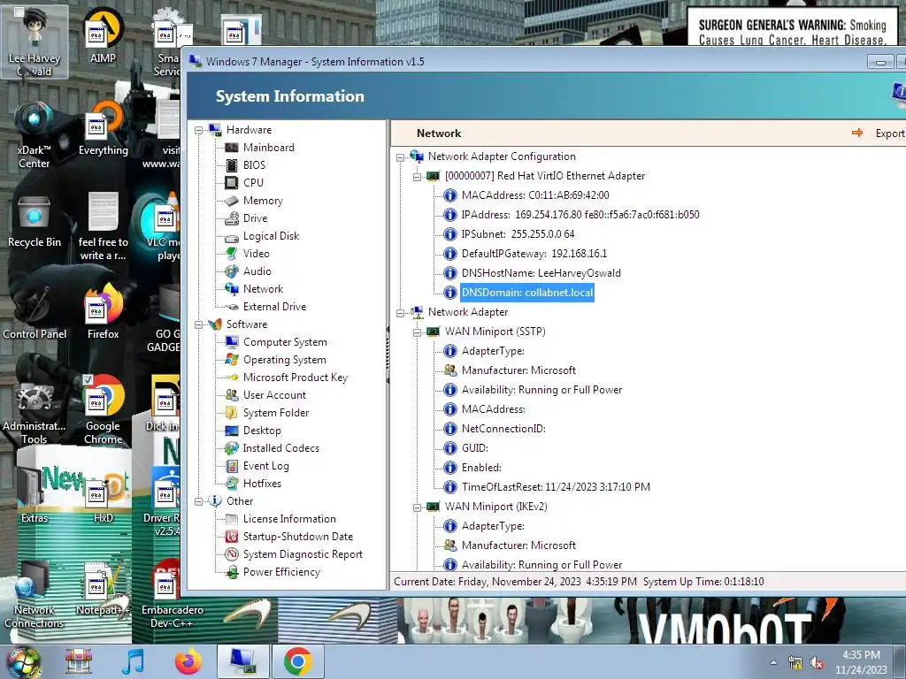The image size is (906, 679).
Task: Open System Folder entry
Action: pos(276,413)
